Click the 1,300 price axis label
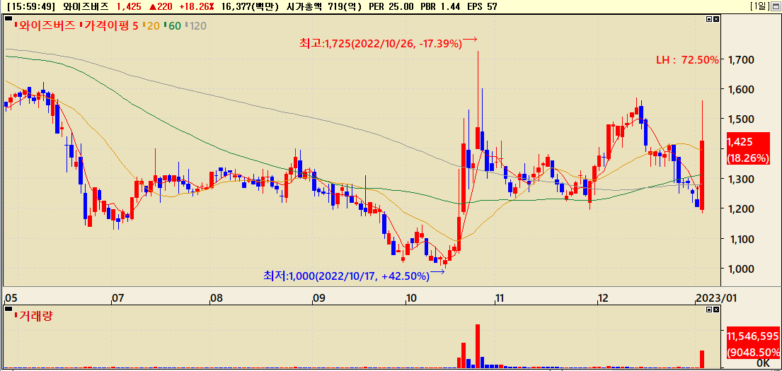 741,179
